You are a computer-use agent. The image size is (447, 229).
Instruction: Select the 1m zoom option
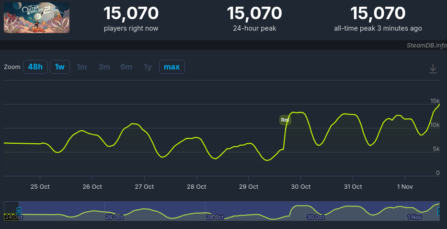click(82, 67)
